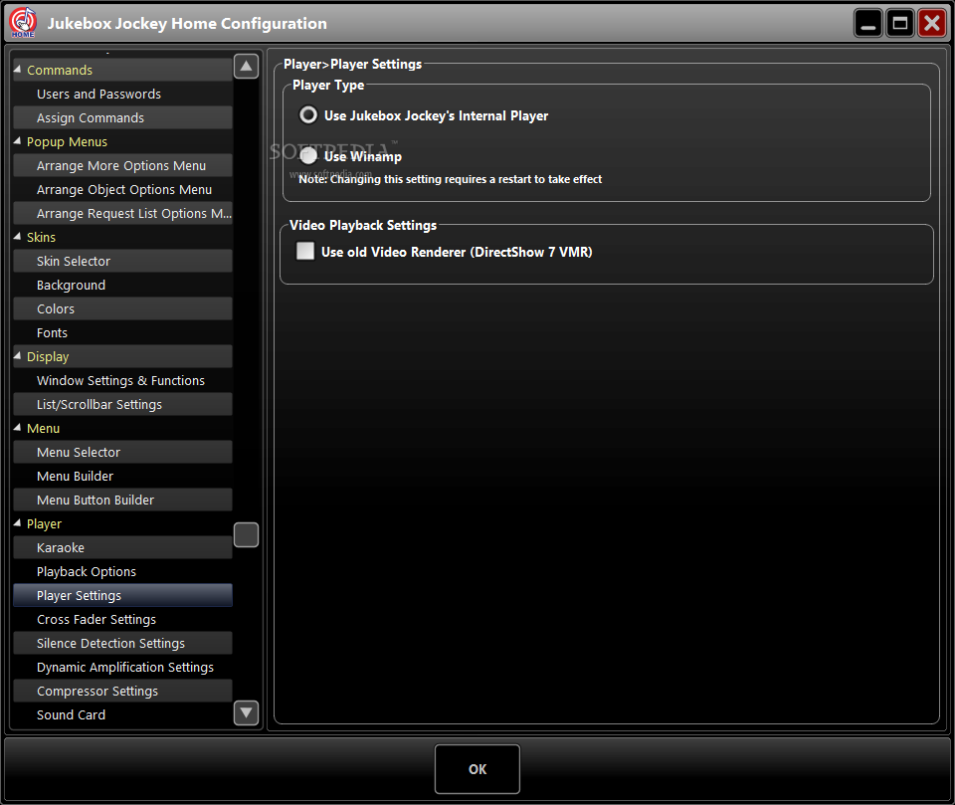
Task: Collapse the Popup Menus tree section
Action: click(x=17, y=141)
